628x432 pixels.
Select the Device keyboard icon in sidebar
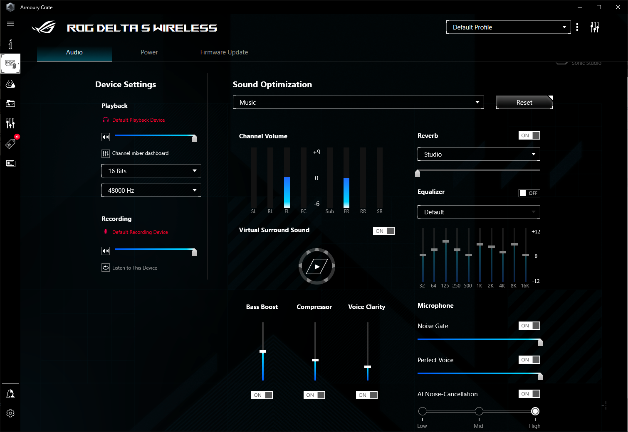(10, 64)
